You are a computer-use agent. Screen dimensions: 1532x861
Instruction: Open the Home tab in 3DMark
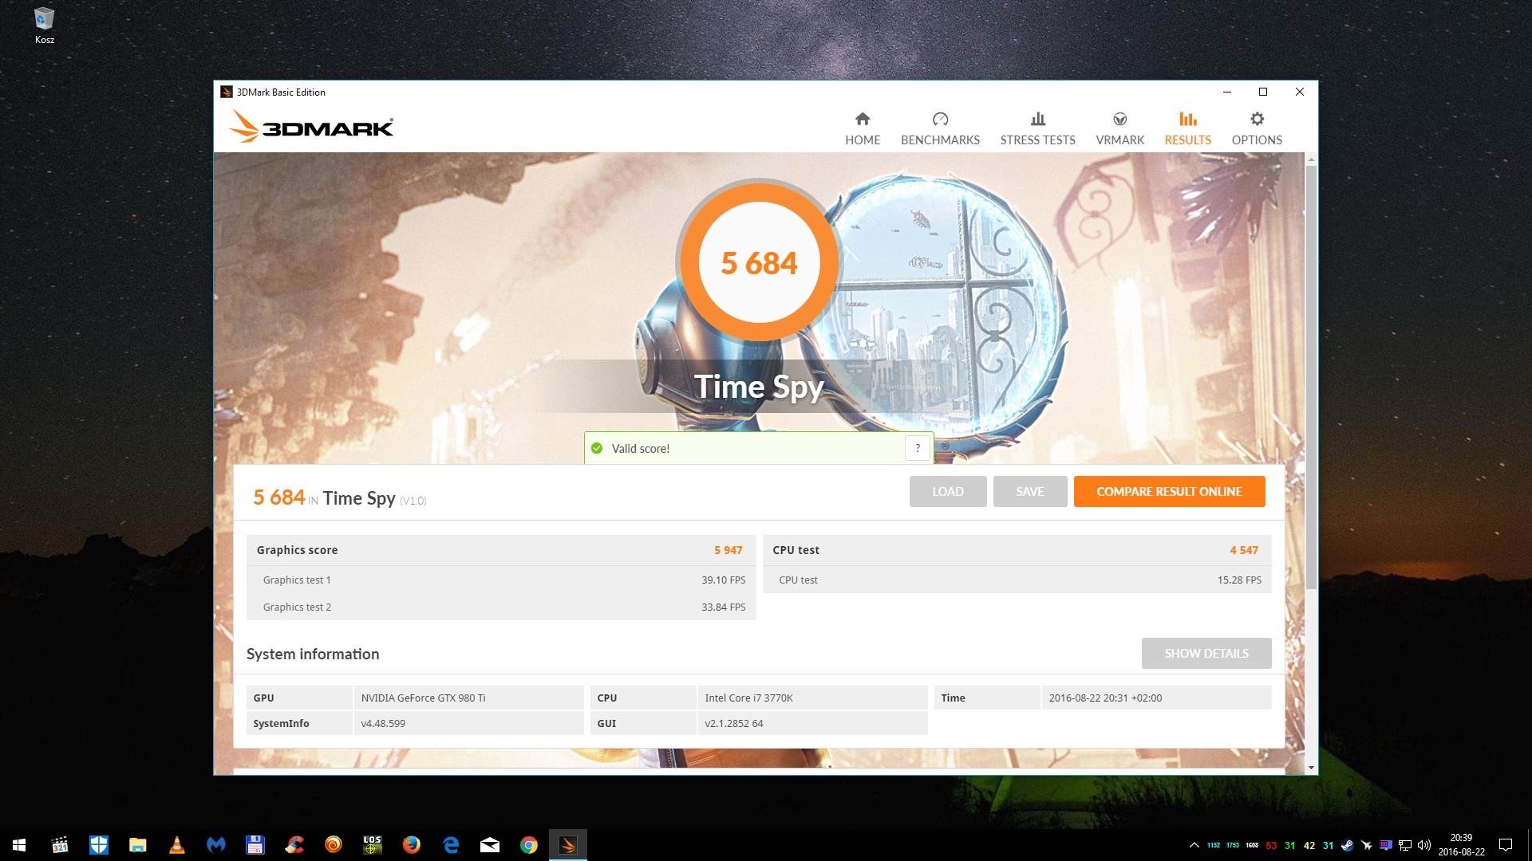point(863,129)
